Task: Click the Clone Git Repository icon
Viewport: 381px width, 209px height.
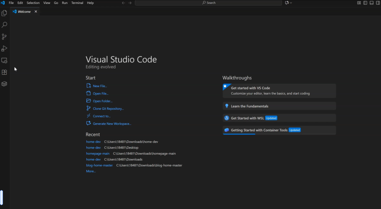Action: click(89, 108)
